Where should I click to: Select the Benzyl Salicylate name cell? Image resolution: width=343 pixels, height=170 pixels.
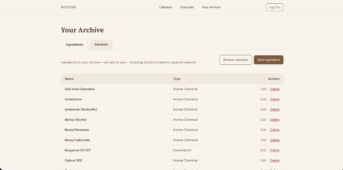[77, 140]
